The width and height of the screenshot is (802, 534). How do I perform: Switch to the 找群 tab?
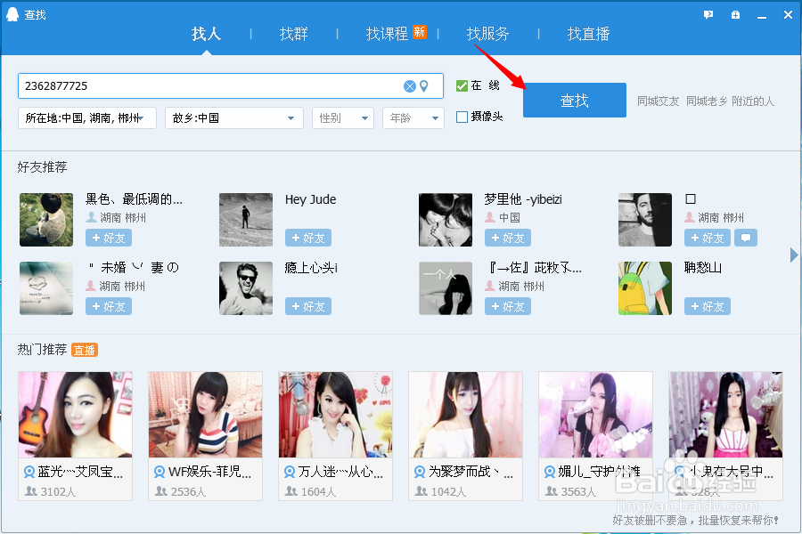[293, 34]
